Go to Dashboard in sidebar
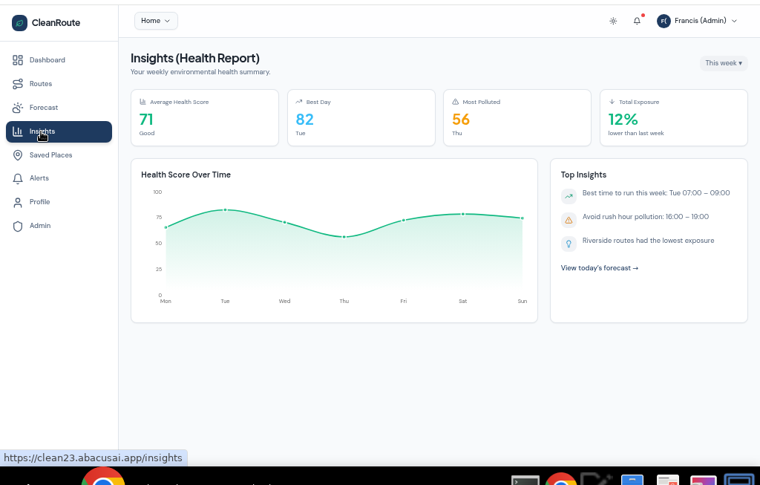 (59, 60)
